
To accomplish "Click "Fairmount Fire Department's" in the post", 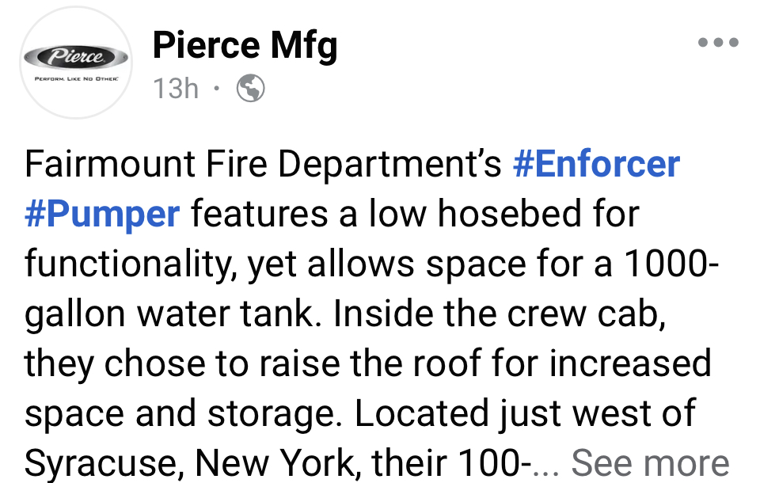I will point(264,165).
